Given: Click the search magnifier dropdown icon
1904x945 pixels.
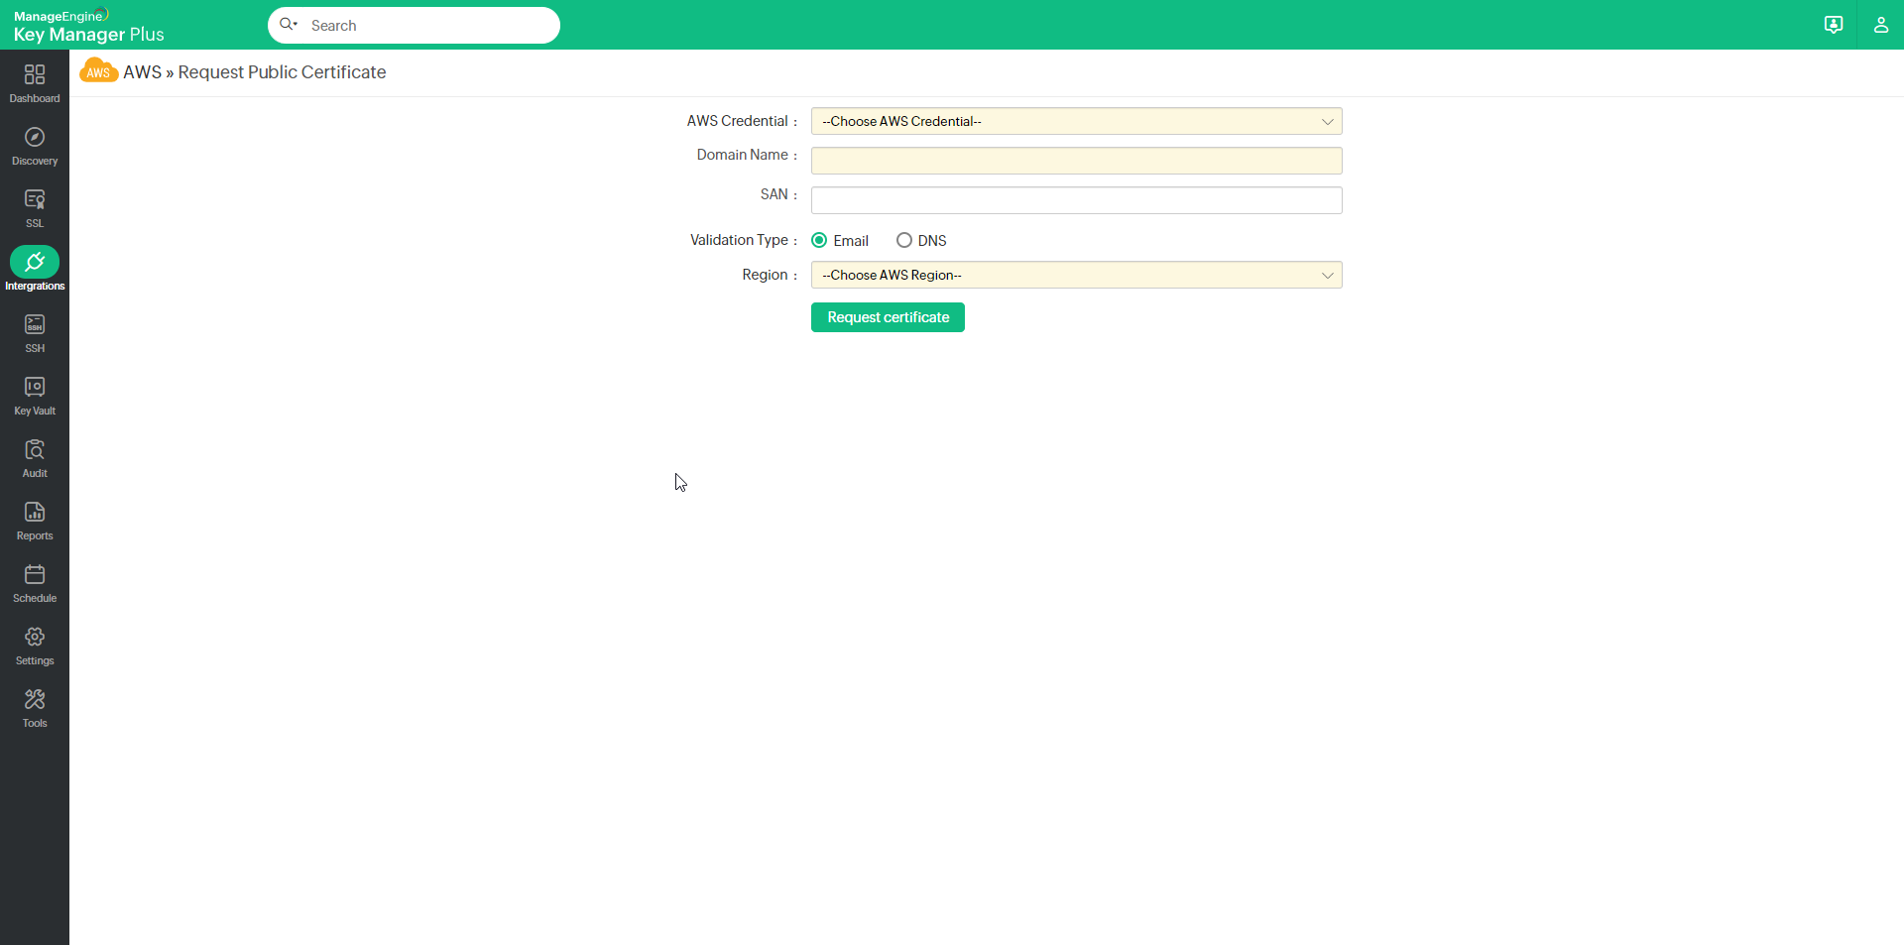Looking at the screenshot, I should click(x=289, y=25).
